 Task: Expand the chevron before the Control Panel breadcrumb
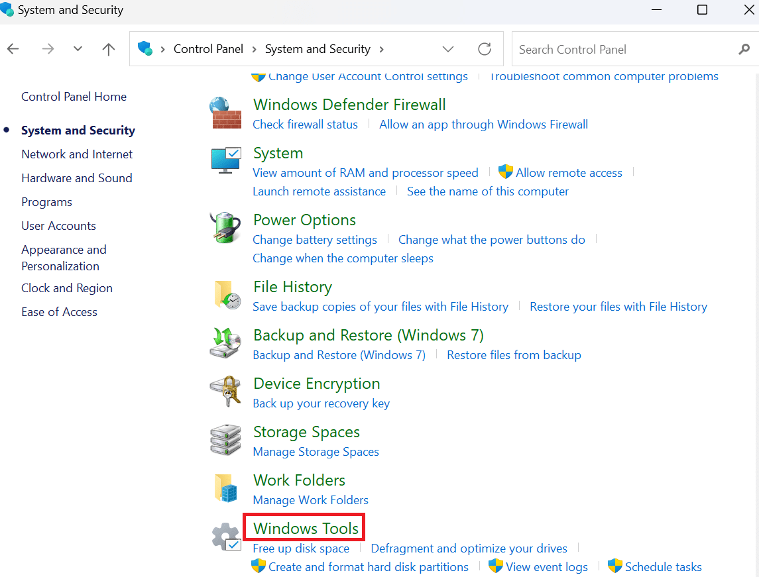click(162, 49)
